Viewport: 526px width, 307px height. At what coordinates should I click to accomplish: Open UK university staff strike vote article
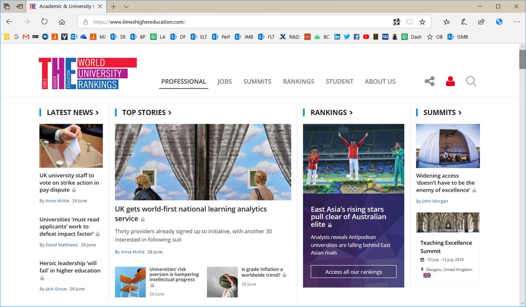[x=69, y=183]
